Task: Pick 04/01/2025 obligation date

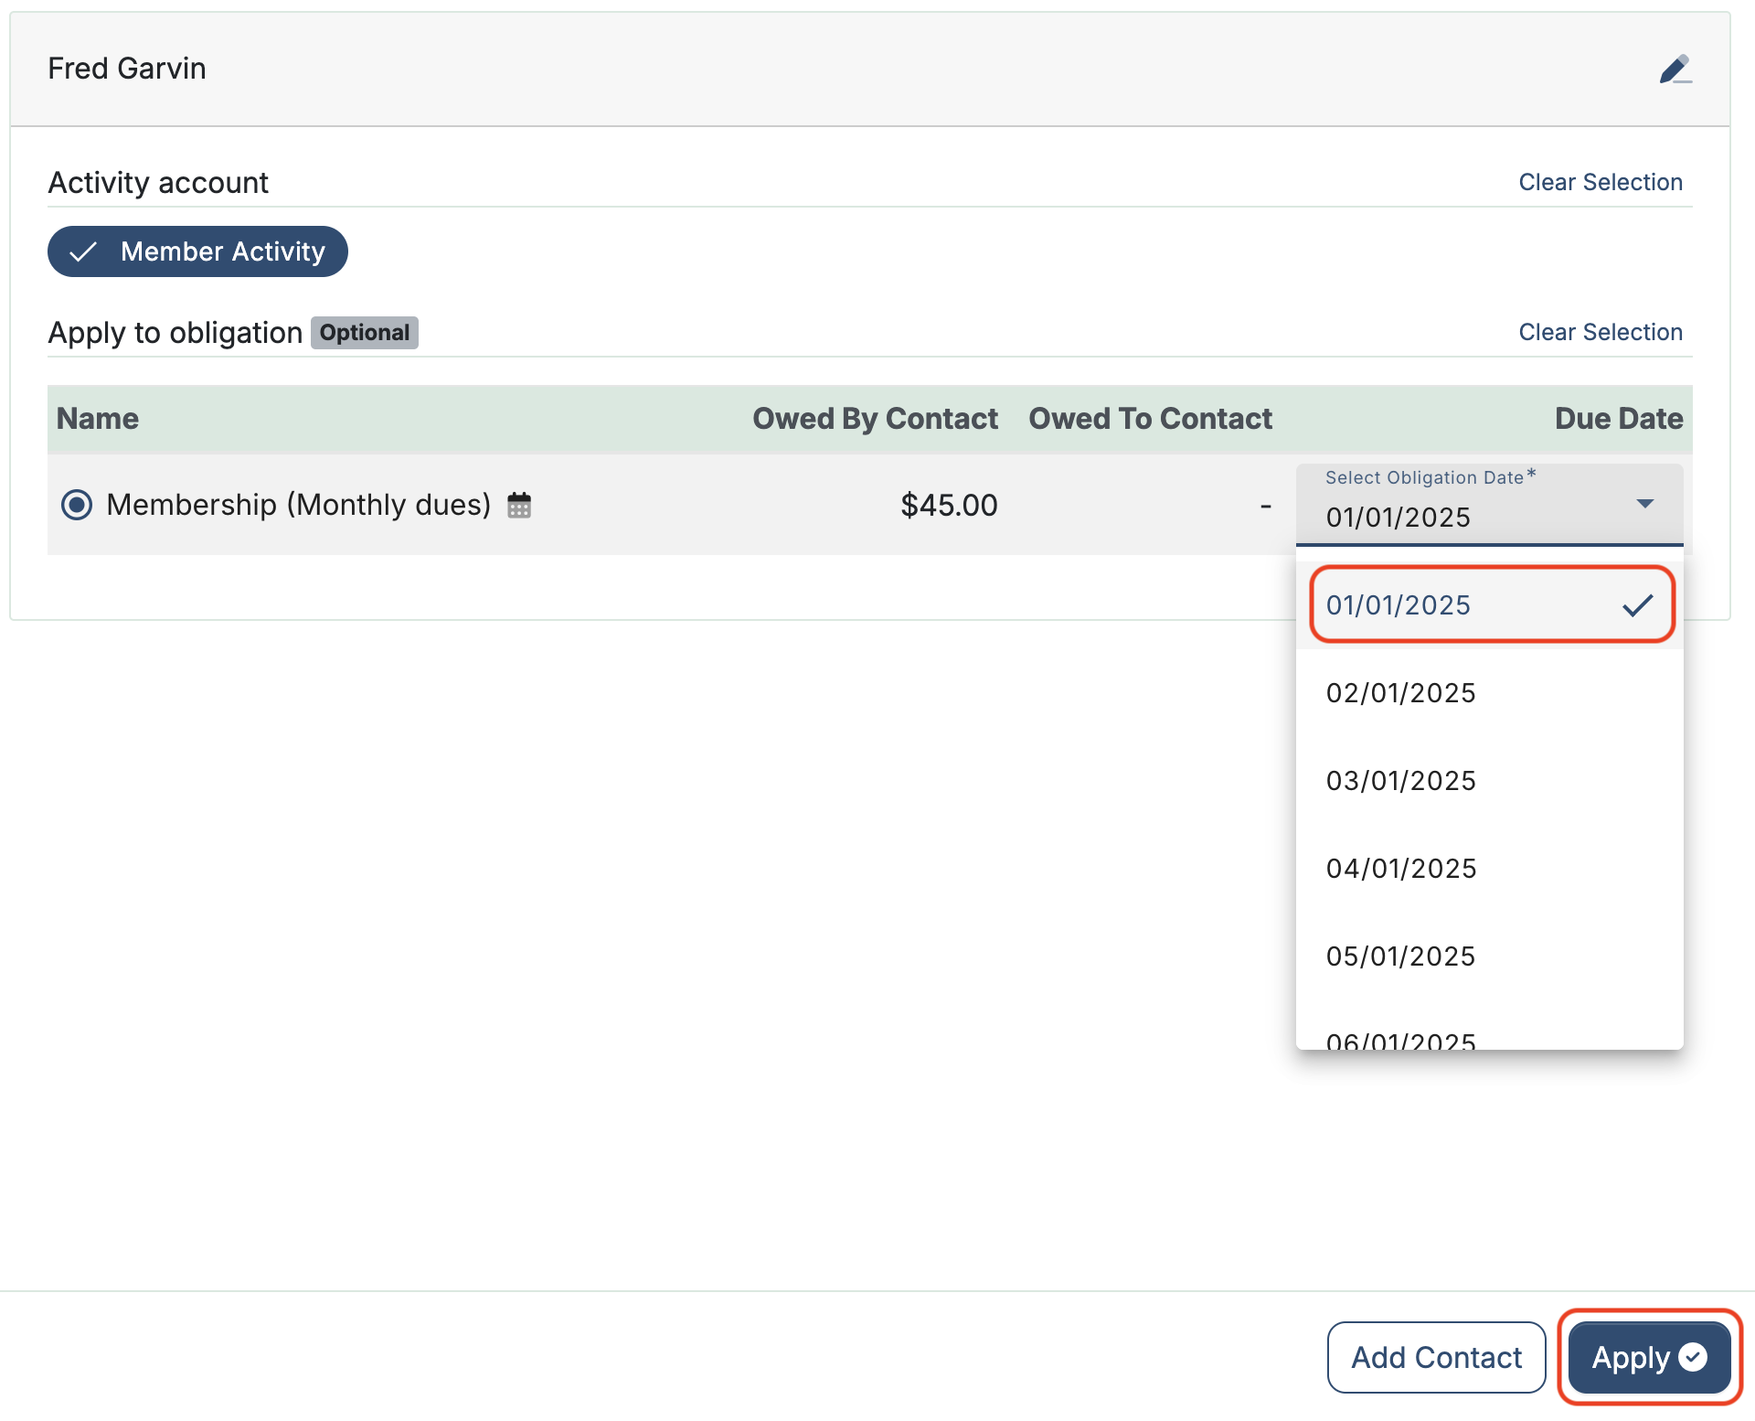Action: 1400,869
